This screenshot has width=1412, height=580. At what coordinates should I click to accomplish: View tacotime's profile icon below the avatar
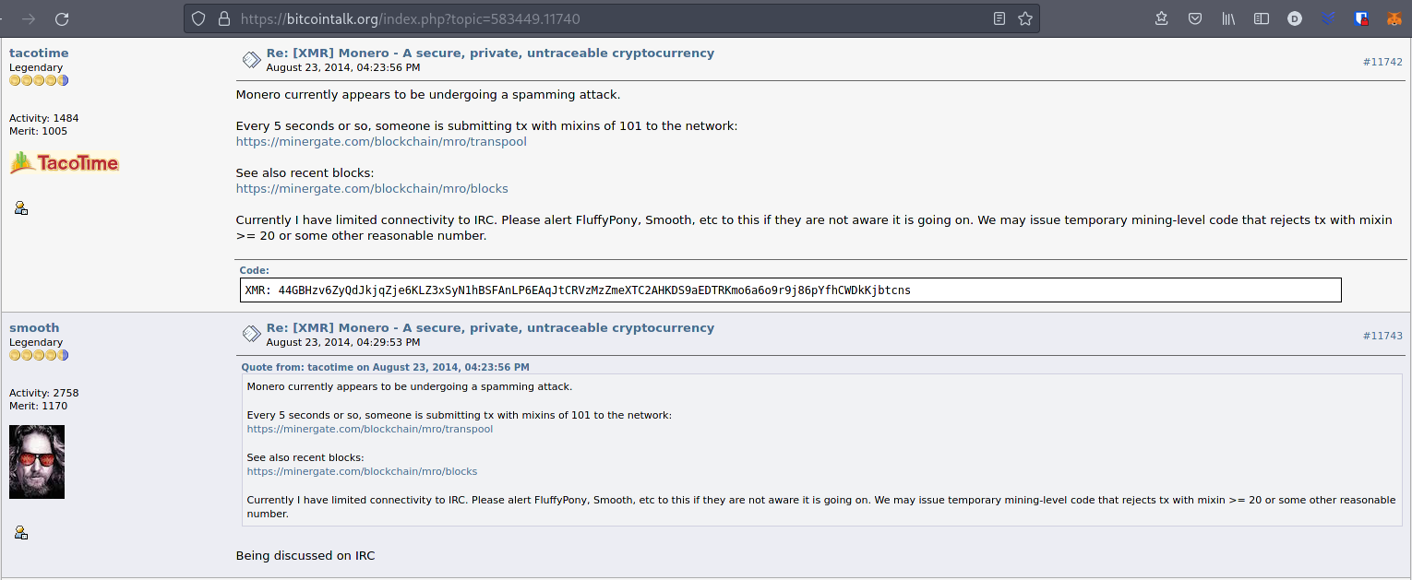point(21,208)
